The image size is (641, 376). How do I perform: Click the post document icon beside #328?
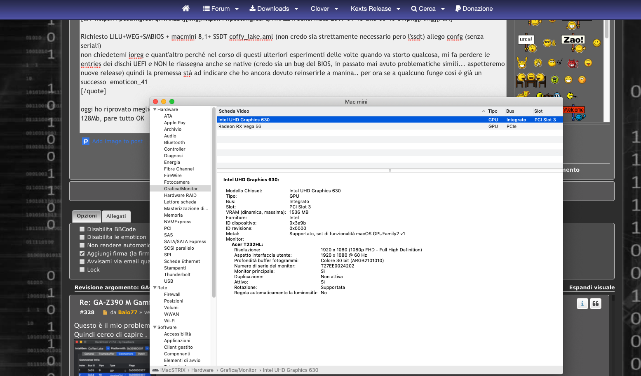pos(105,312)
